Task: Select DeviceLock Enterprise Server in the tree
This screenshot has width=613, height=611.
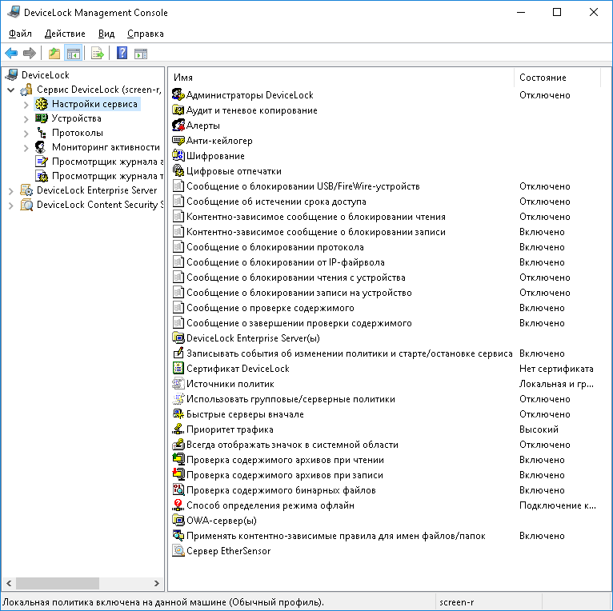Action: 97,190
